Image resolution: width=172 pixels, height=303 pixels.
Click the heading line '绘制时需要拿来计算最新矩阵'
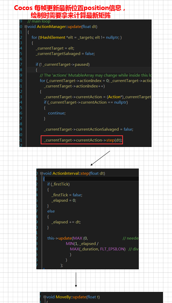(71, 15)
